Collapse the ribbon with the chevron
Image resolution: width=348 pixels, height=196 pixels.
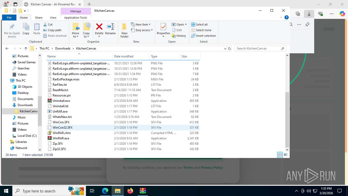point(281,18)
